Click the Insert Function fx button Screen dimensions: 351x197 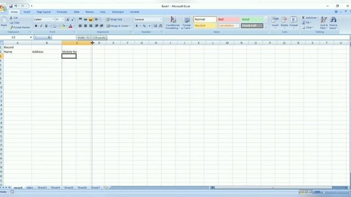click(x=49, y=37)
